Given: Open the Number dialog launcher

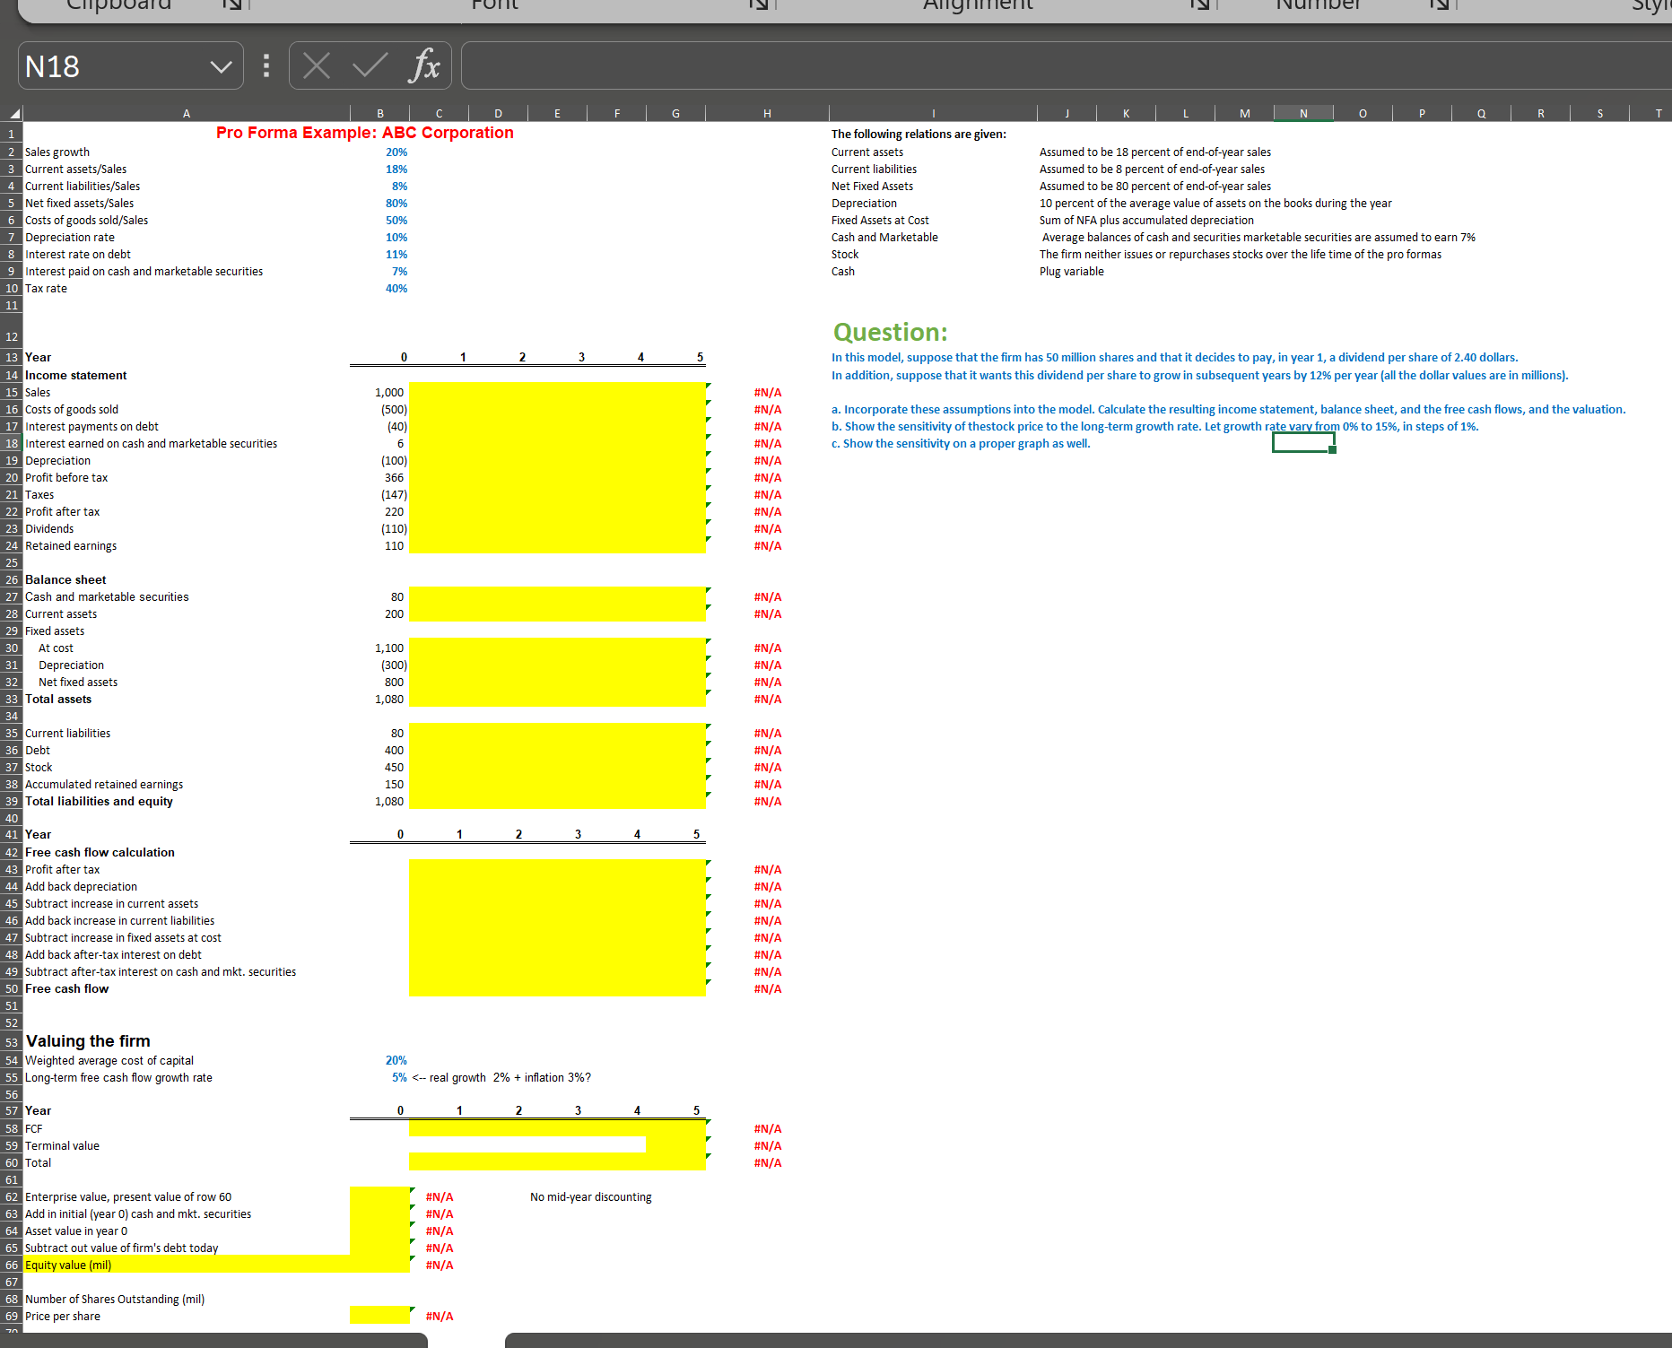Looking at the screenshot, I should coord(1439,5).
